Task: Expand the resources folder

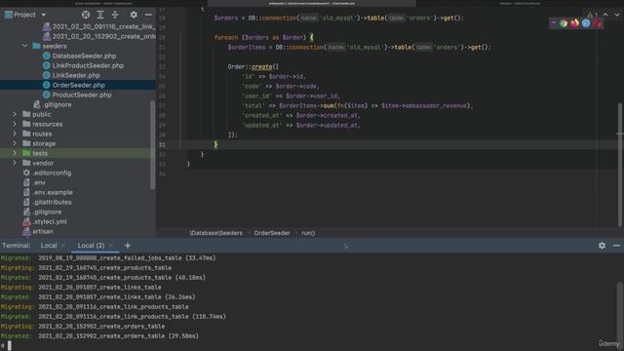Action: click(x=15, y=124)
